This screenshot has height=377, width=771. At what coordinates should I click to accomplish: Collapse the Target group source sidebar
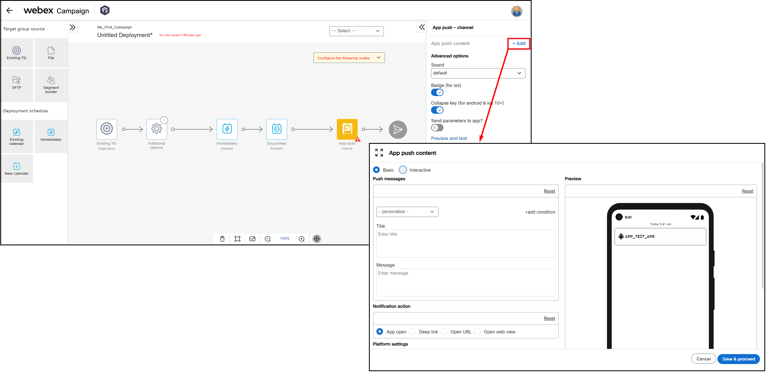click(x=72, y=27)
